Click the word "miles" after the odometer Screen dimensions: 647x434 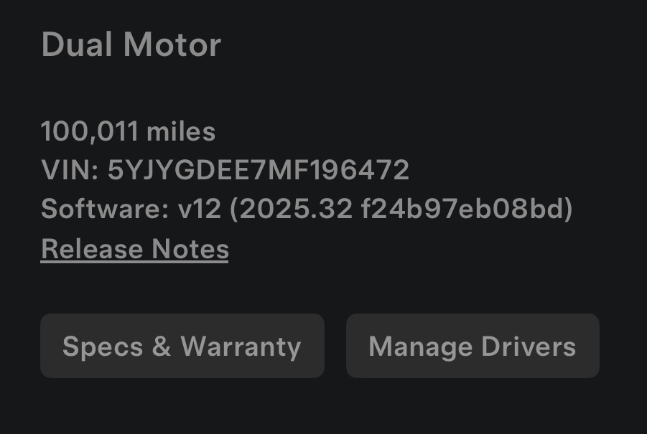[x=181, y=131]
